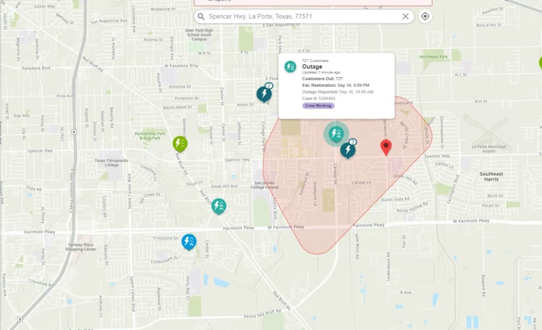The image size is (542, 330).
Task: Click 'Genoa Red Bluff Rd' street label
Action: click(x=262, y=313)
